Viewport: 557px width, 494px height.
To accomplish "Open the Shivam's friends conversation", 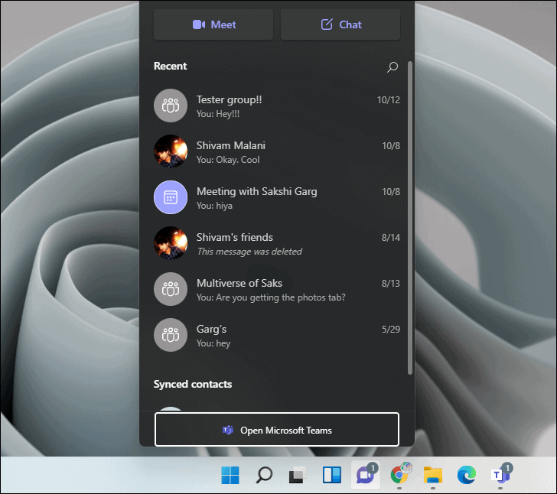I will pos(277,243).
